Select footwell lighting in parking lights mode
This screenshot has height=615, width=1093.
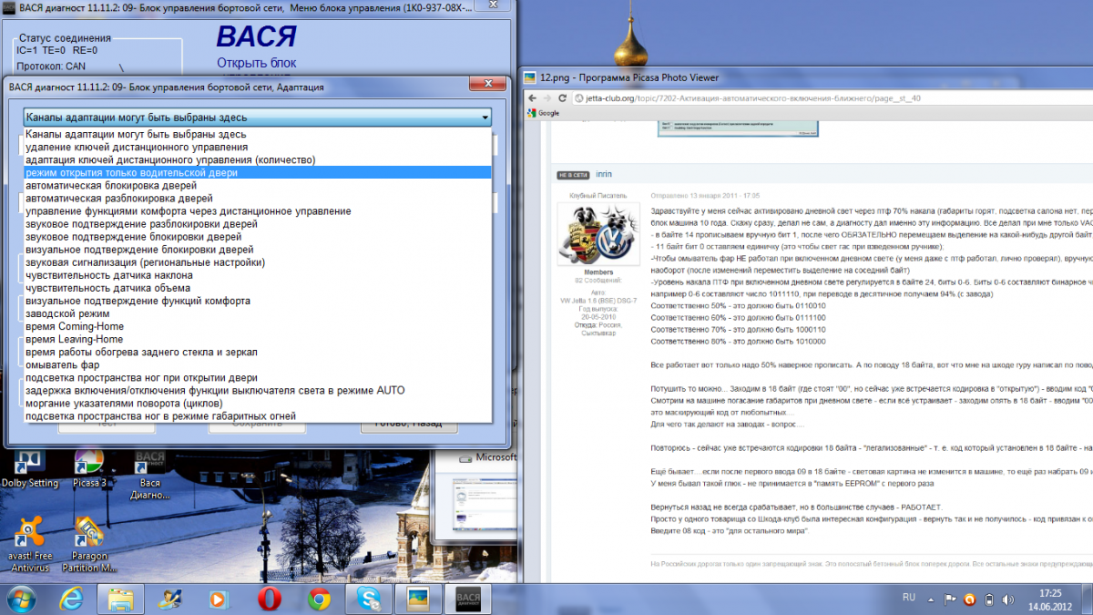point(257,415)
